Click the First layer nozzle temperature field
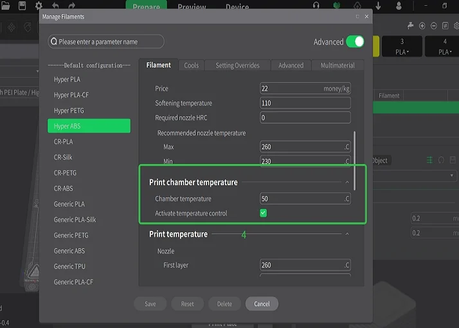The image size is (459, 328). pyautogui.click(x=305, y=265)
